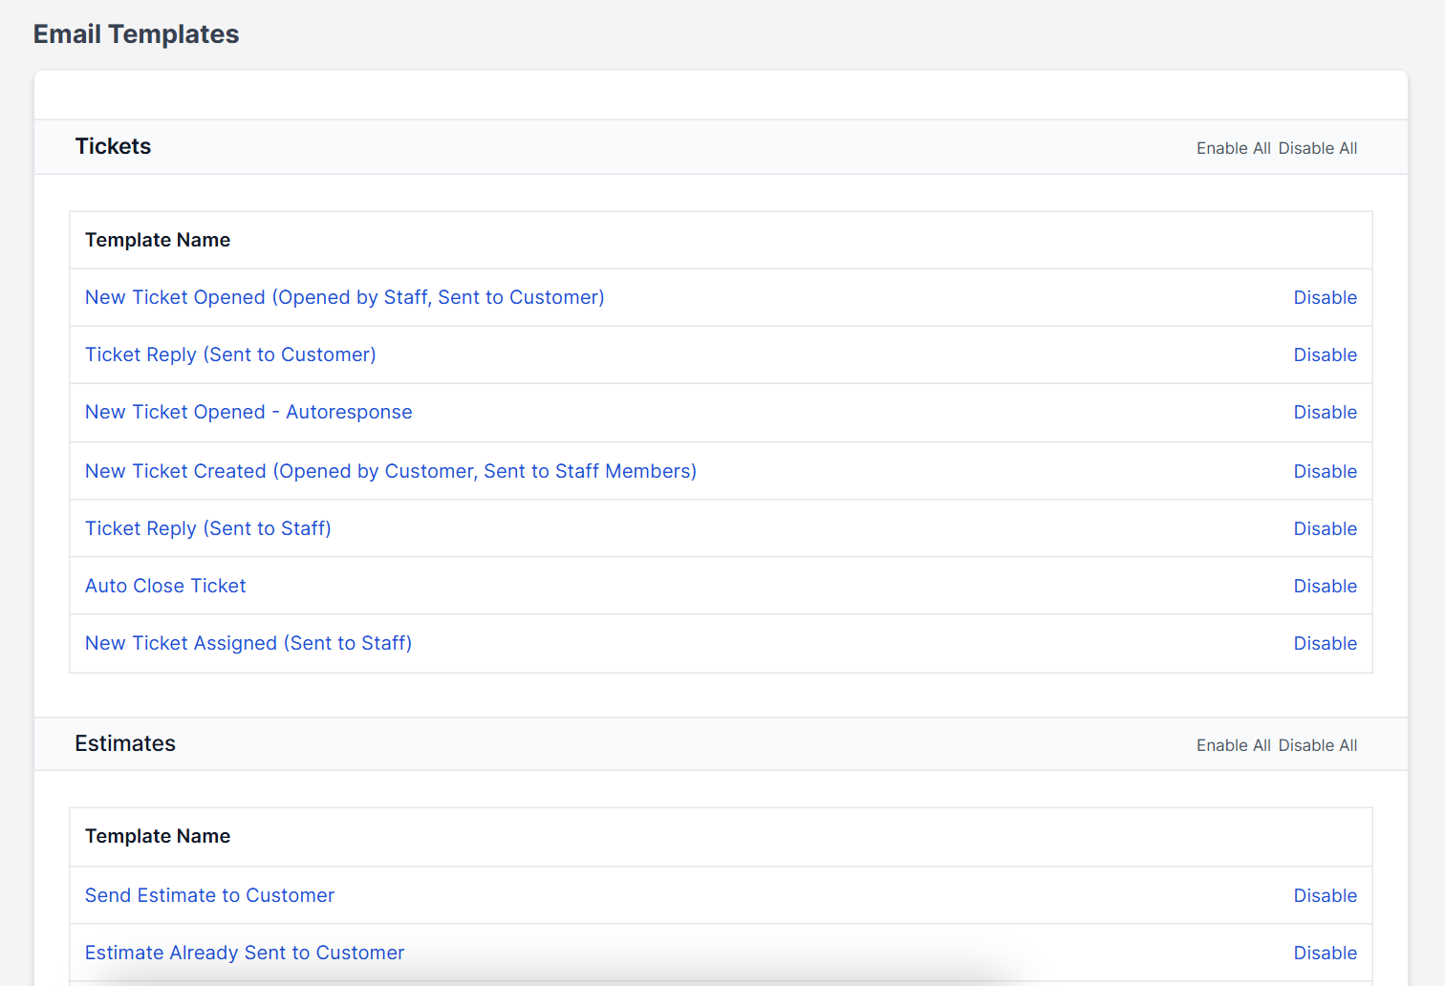Disable 'New Ticket Created (Opened by Customer, Sent to Staff Members)' template
This screenshot has width=1445, height=986.
[1326, 471]
